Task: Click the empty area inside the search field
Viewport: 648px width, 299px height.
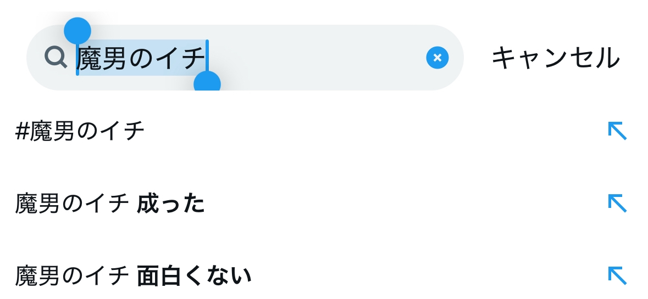Action: point(319,58)
